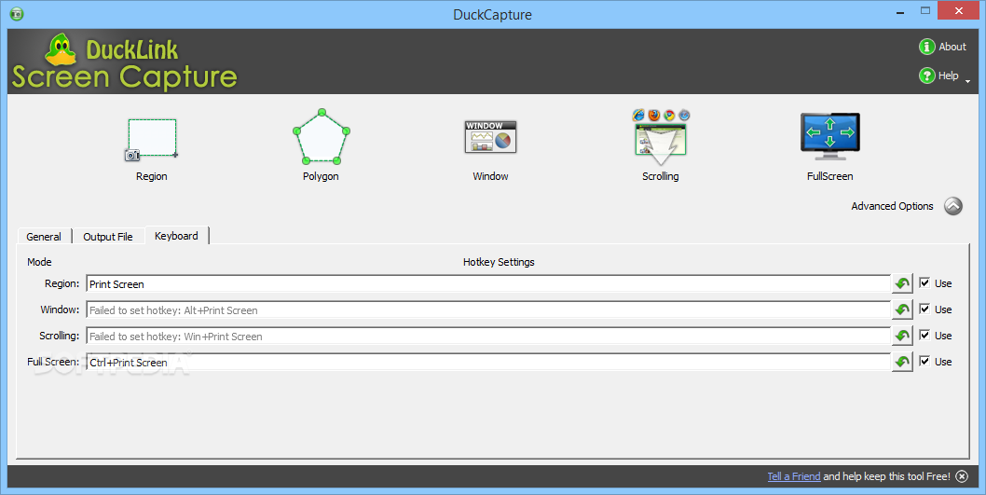Switch to the Output File tab
The image size is (986, 495).
[x=108, y=237]
